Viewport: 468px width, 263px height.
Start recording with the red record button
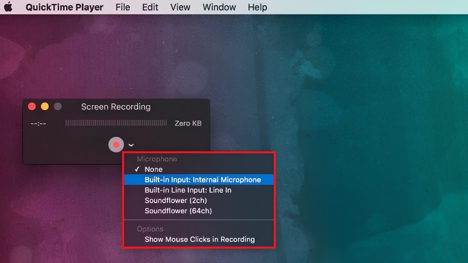point(116,144)
